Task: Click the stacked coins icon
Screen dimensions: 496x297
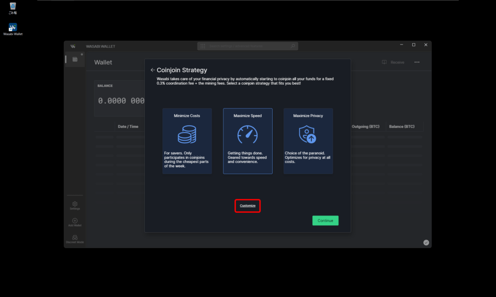Action: click(x=187, y=134)
